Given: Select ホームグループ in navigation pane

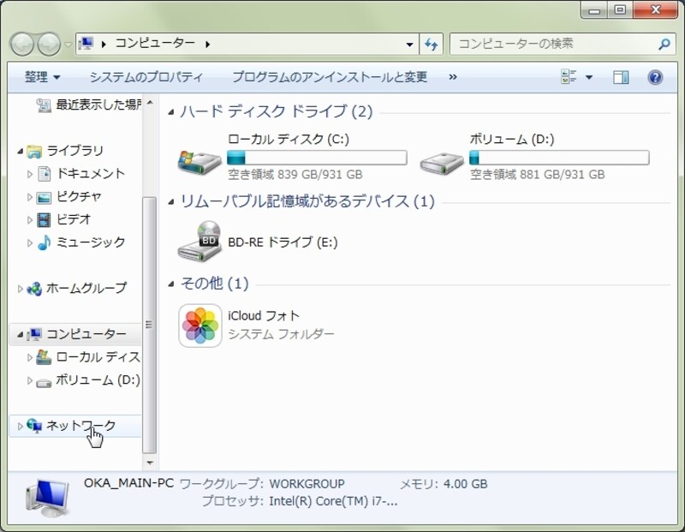Looking at the screenshot, I should [86, 288].
